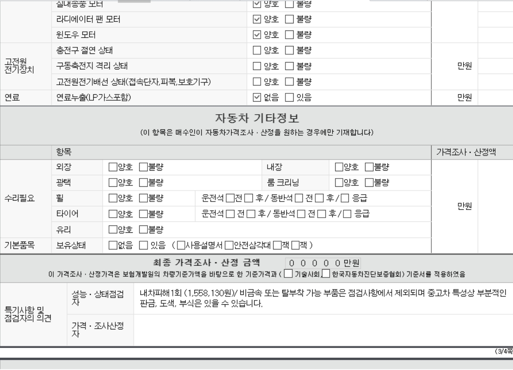Mark 충전구 절연 상태 as 양호
The image size is (513, 370).
point(258,51)
